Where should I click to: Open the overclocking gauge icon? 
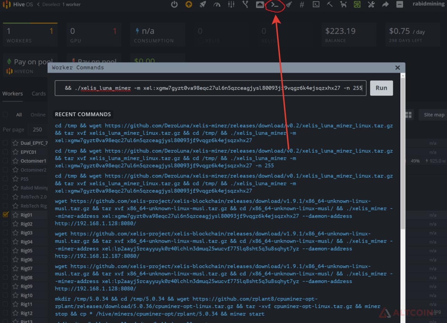tap(217, 4)
